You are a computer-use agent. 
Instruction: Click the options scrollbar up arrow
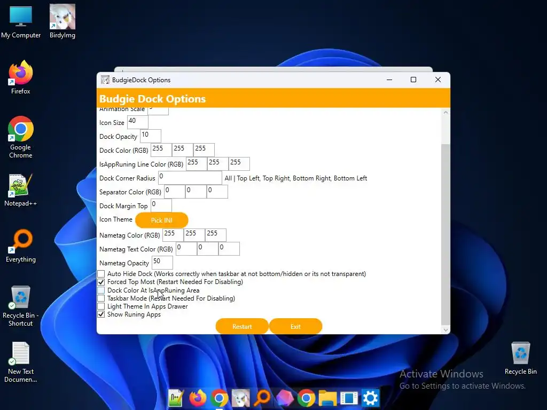click(x=446, y=113)
